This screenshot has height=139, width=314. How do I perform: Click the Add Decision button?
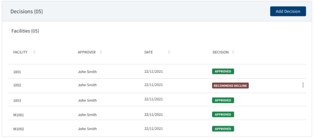tap(288, 11)
